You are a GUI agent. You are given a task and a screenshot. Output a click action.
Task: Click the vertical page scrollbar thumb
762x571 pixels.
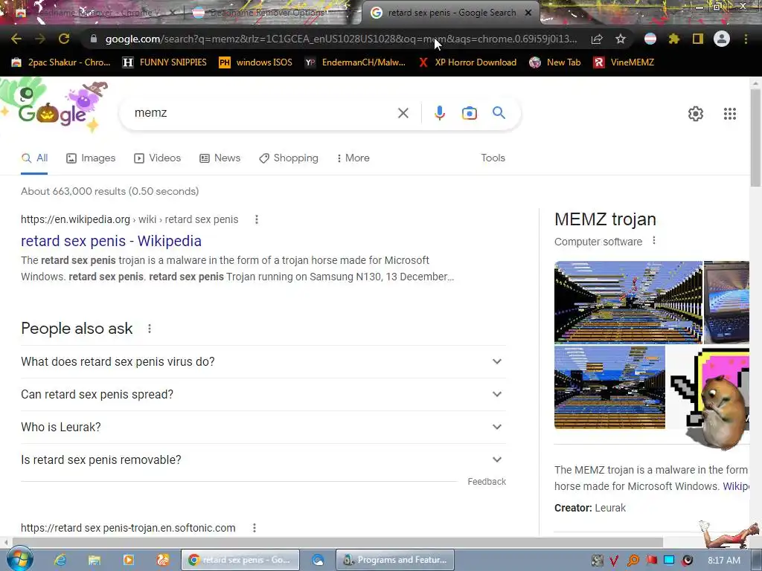click(755, 138)
